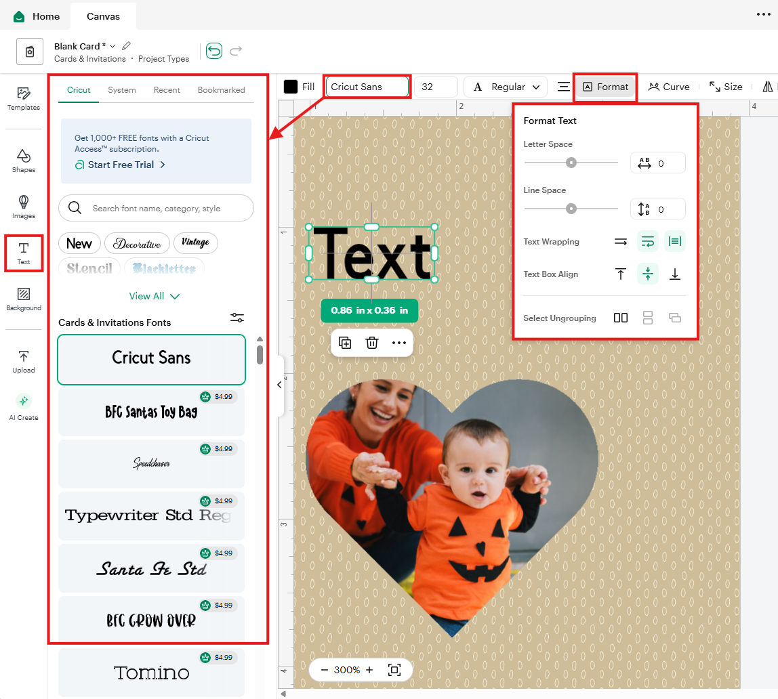
Task: Click the flip icon in toolbar
Action: (768, 87)
